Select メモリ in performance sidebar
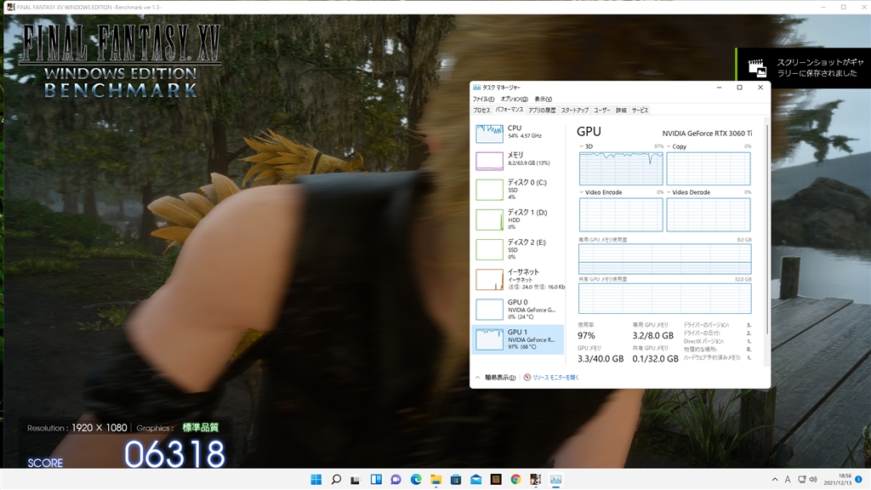This screenshot has height=490, width=871. tap(518, 160)
